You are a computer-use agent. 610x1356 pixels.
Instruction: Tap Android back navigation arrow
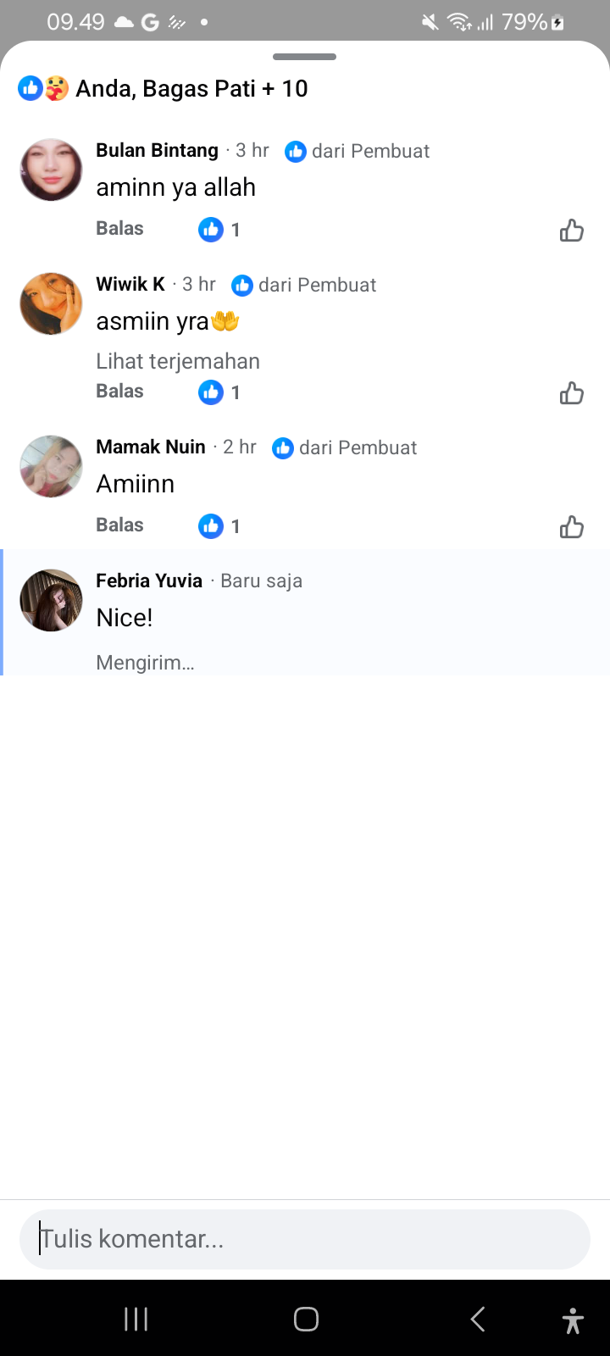(x=478, y=1319)
